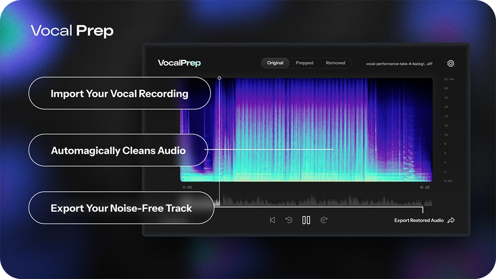Image resolution: width=496 pixels, height=279 pixels.
Task: Select Import Your Vocal Recording pill
Action: (x=120, y=93)
